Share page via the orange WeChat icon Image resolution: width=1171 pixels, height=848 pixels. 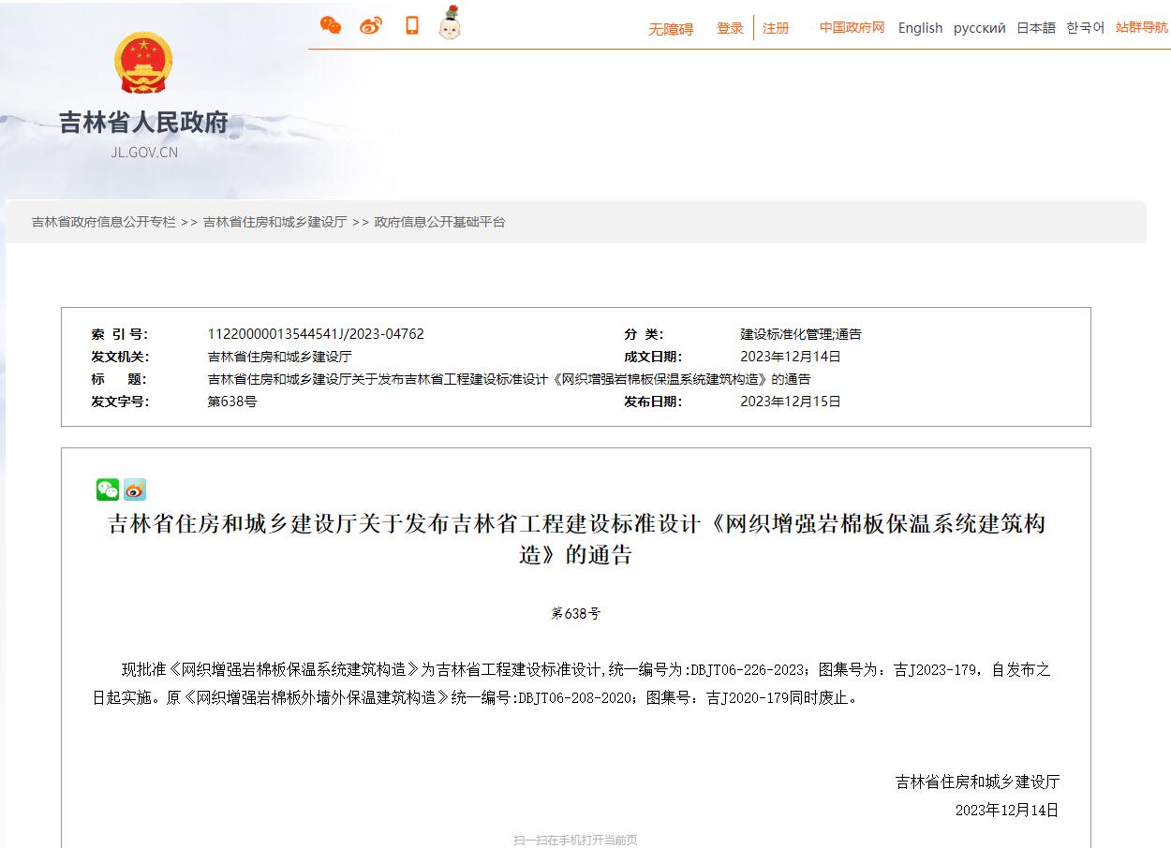(x=330, y=25)
